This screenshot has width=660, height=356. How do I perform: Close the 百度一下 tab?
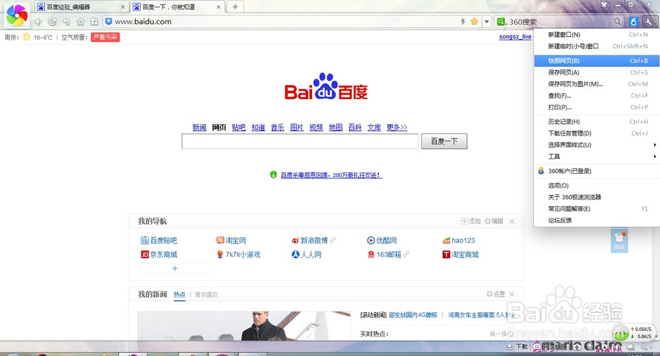(x=218, y=7)
